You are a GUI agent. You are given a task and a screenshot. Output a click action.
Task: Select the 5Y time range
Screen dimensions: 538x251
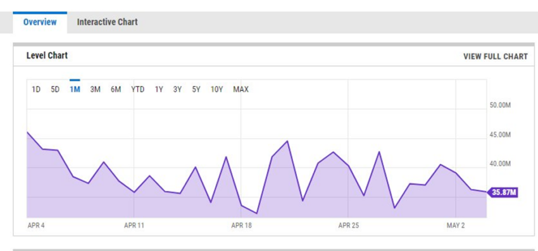[196, 90]
